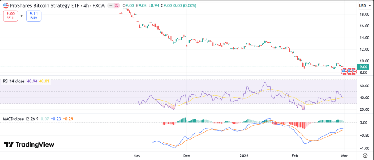Click the Dec label on time axis
Image resolution: width=374 pixels, height=160 pixels.
pos(187,155)
